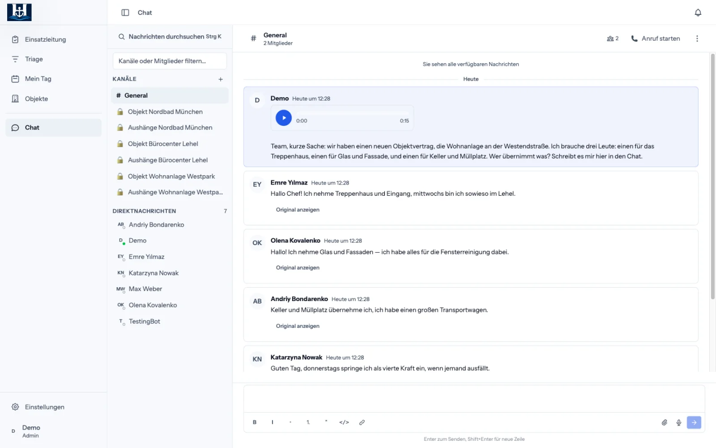This screenshot has height=448, width=716.
Task: Click the app logo in top-left
Action: (19, 12)
